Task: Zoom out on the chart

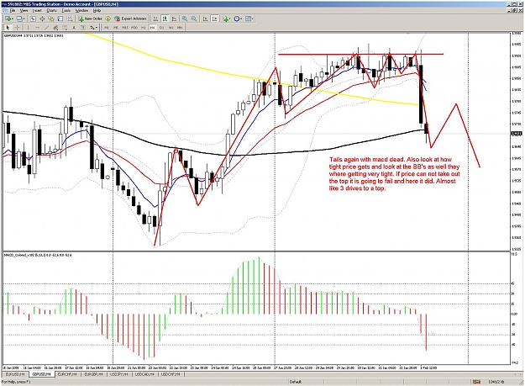Action: 194,19
